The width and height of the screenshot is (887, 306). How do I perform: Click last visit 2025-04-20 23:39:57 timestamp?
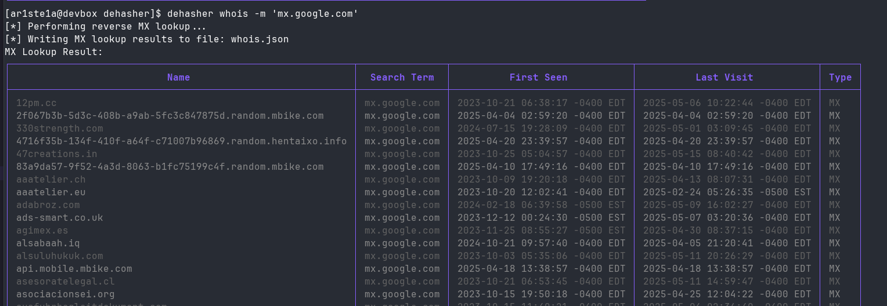pyautogui.click(x=727, y=141)
